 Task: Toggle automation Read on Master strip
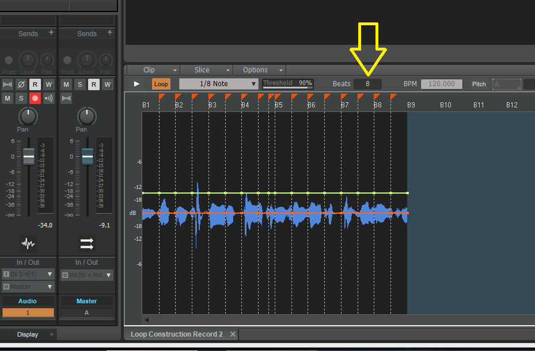93,84
